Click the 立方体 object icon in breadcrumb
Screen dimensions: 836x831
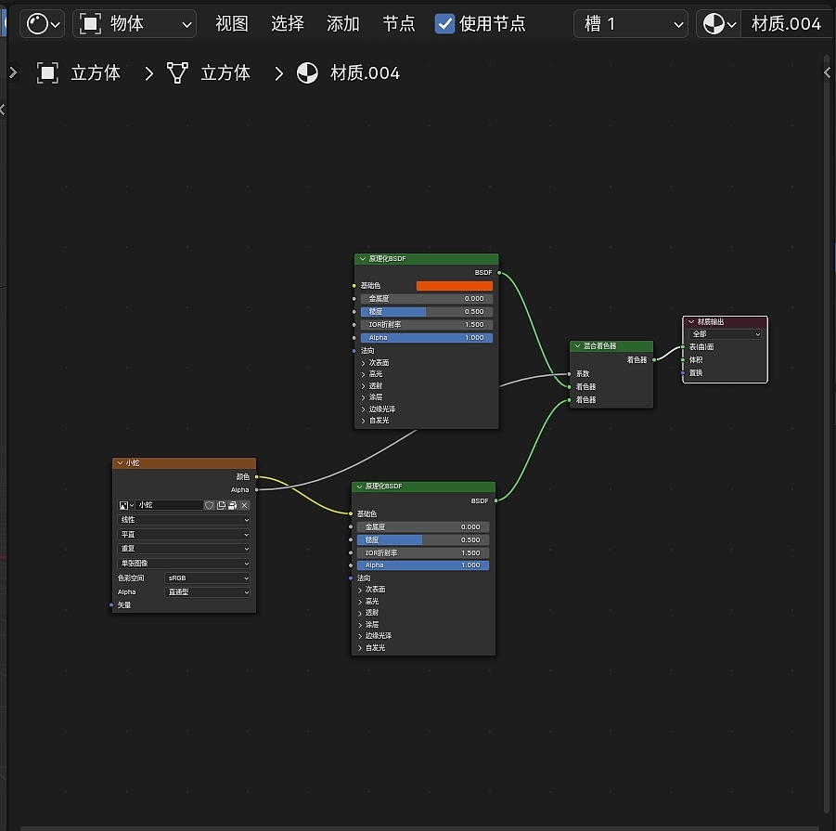pyautogui.click(x=47, y=73)
